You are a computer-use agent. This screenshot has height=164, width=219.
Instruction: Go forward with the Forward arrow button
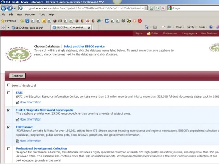pyautogui.click(x=10, y=8)
